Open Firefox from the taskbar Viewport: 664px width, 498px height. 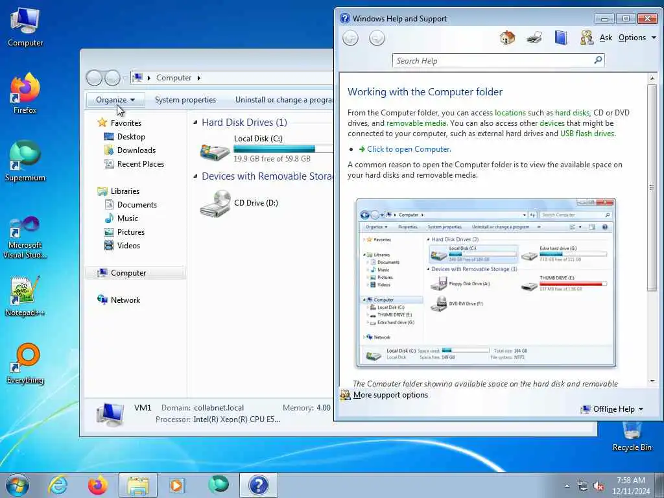pyautogui.click(x=97, y=485)
